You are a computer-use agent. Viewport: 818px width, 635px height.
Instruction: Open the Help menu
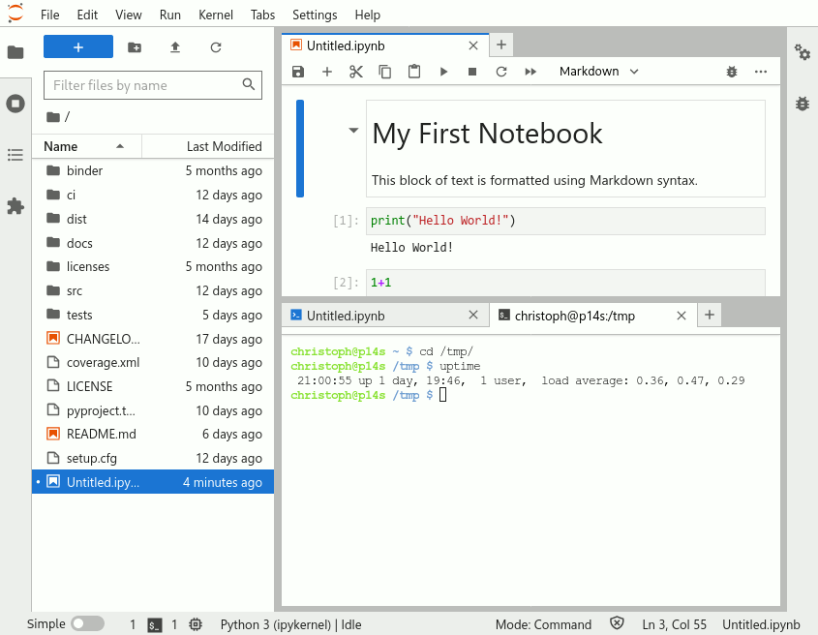click(x=367, y=15)
